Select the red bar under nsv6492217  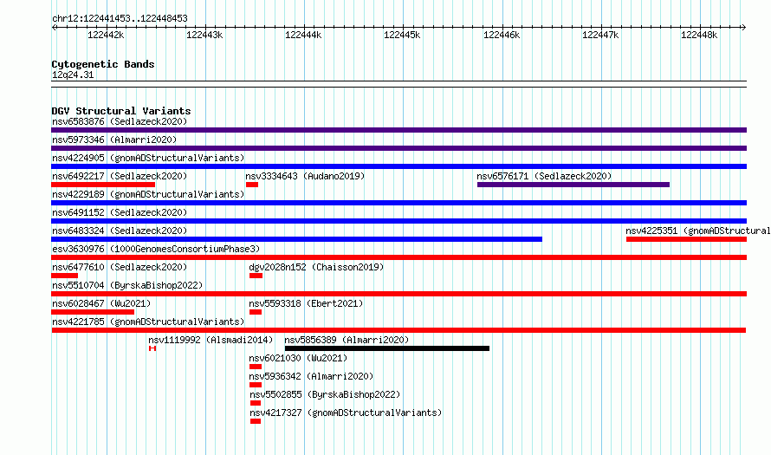coord(103,185)
